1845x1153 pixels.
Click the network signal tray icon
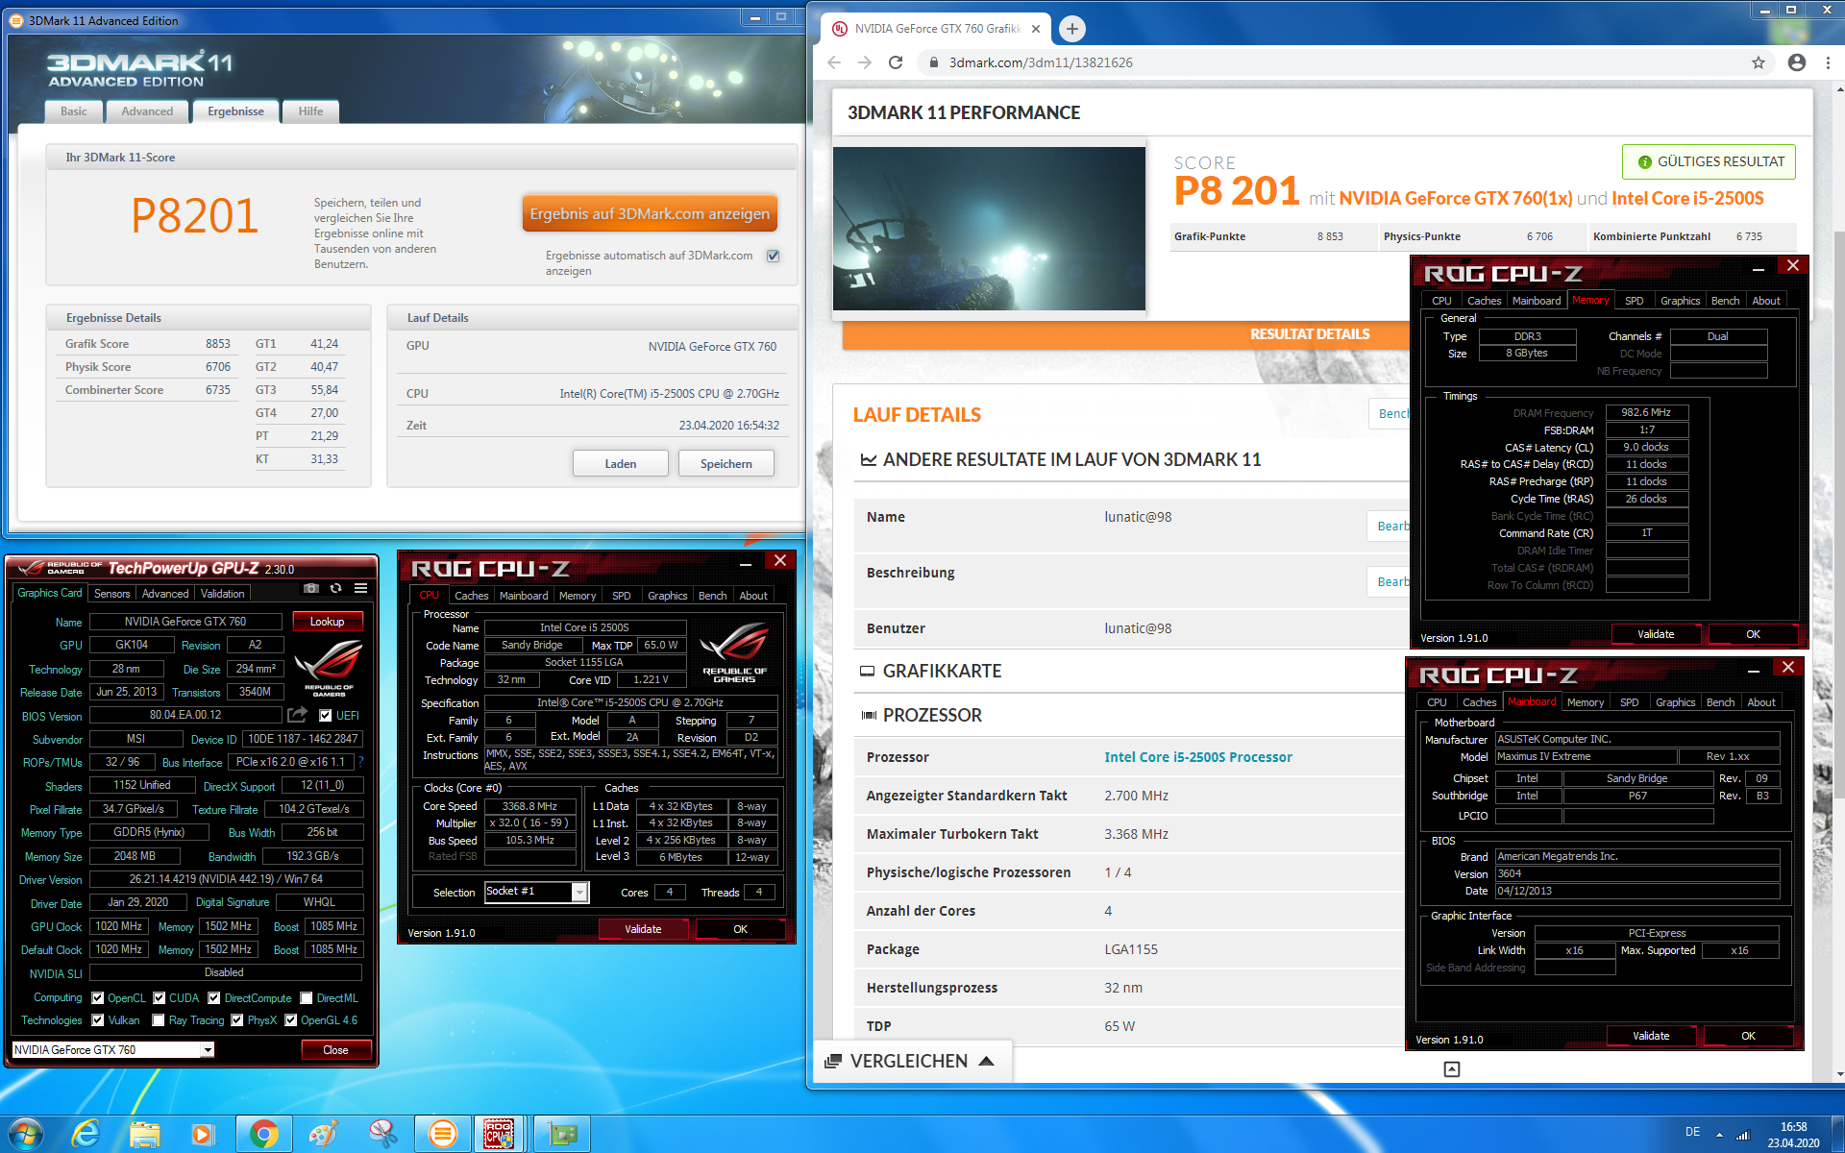pyautogui.click(x=1742, y=1135)
